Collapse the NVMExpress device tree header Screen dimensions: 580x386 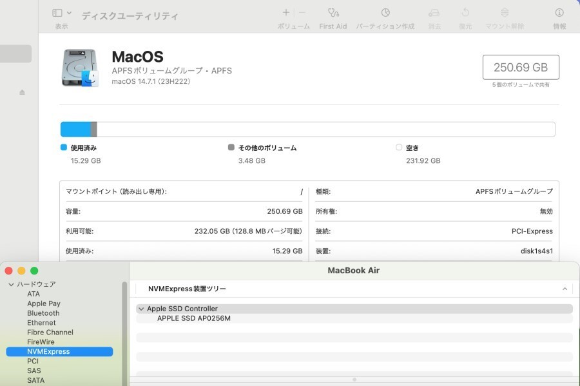coord(565,289)
